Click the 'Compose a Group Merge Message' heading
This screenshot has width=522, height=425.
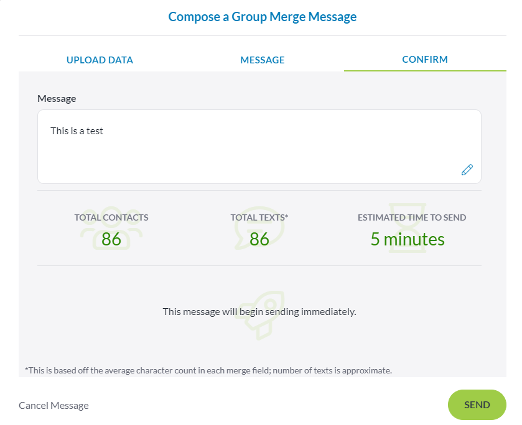[x=263, y=17]
